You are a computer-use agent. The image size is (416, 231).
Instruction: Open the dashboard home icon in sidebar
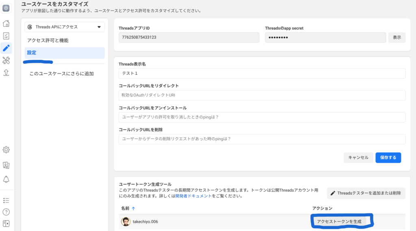pyautogui.click(x=6, y=23)
